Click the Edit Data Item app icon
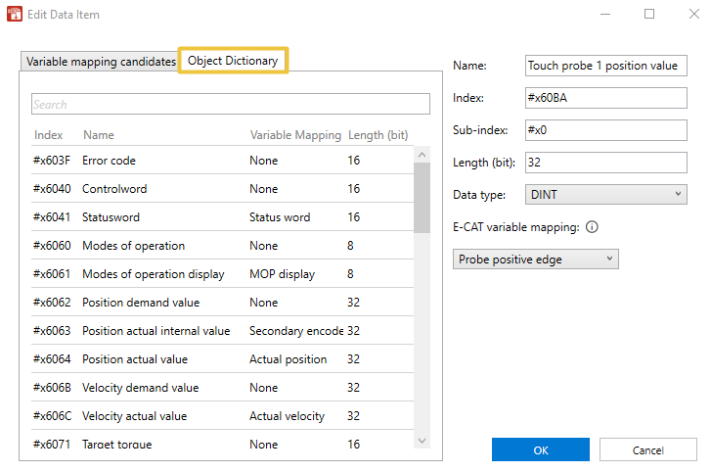Image resolution: width=711 pixels, height=472 pixels. [x=15, y=15]
